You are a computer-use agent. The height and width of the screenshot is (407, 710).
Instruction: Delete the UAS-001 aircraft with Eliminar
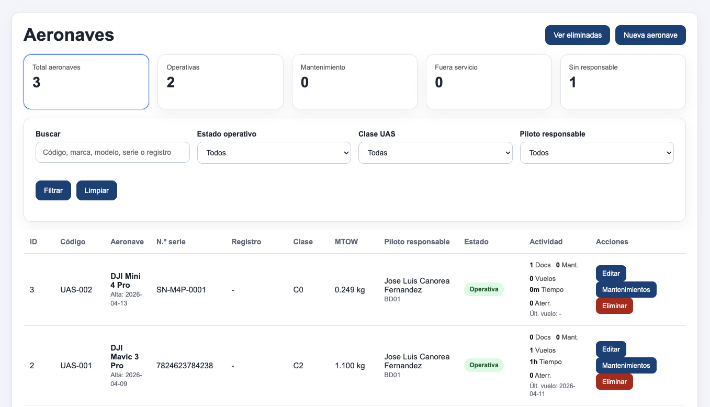pyautogui.click(x=614, y=381)
